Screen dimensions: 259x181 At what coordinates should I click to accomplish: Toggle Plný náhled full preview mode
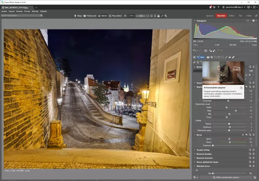point(114,16)
